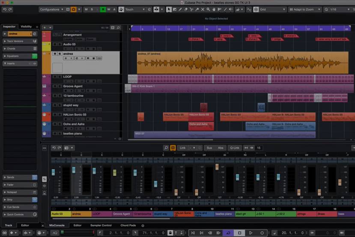Open the Adapt to Zoom dropdown
Viewport: 355px width, 237px height.
pyautogui.click(x=304, y=9)
